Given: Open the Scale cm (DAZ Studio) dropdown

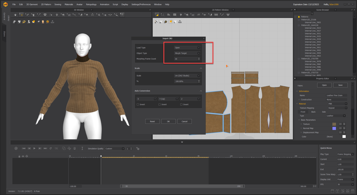Looking at the screenshot, I should 187,76.
